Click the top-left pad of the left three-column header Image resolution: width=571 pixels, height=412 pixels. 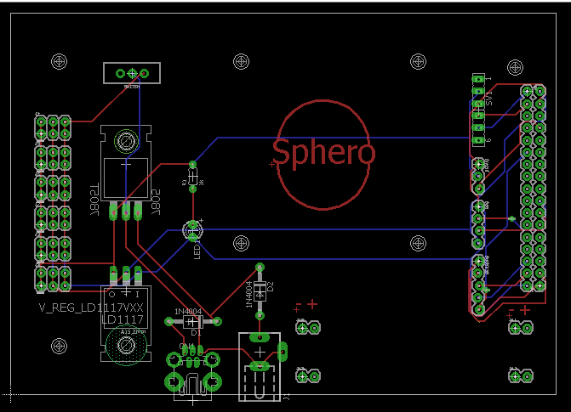pyautogui.click(x=41, y=121)
